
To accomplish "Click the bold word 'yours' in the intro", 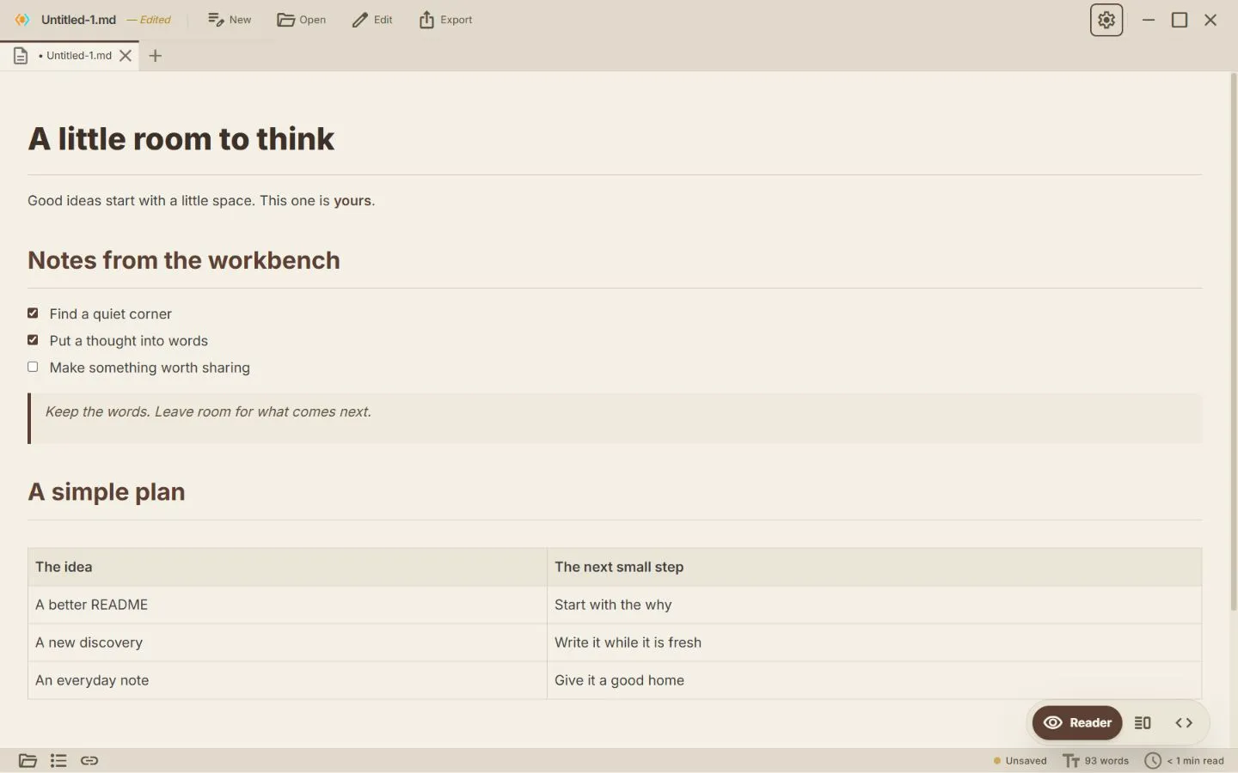I will pyautogui.click(x=352, y=201).
